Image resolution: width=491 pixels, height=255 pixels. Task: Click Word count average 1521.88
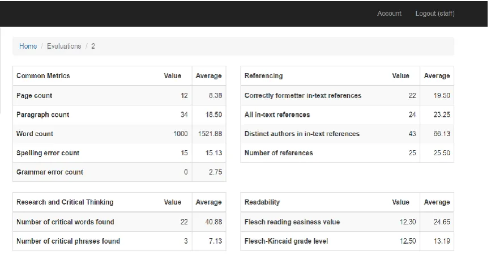click(x=210, y=134)
